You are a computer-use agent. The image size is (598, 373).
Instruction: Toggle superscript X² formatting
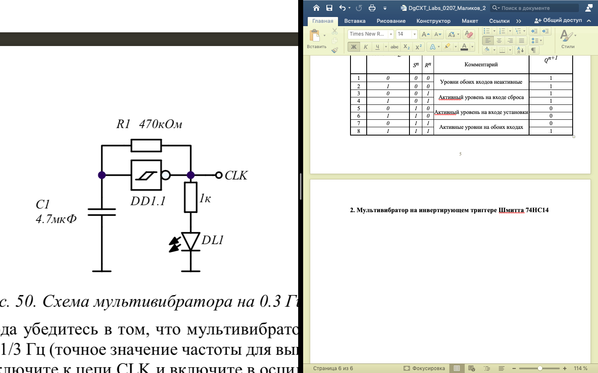pyautogui.click(x=419, y=47)
